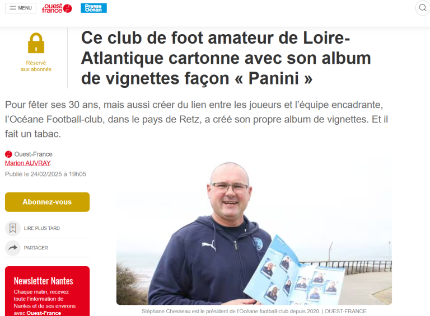This screenshot has height=316, width=430.
Task: Open the hamburger MENU button
Action: 21,8
